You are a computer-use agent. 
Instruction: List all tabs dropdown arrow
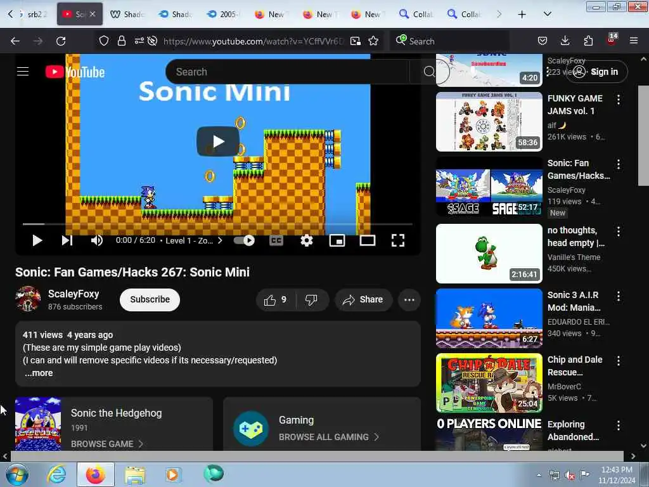547,14
